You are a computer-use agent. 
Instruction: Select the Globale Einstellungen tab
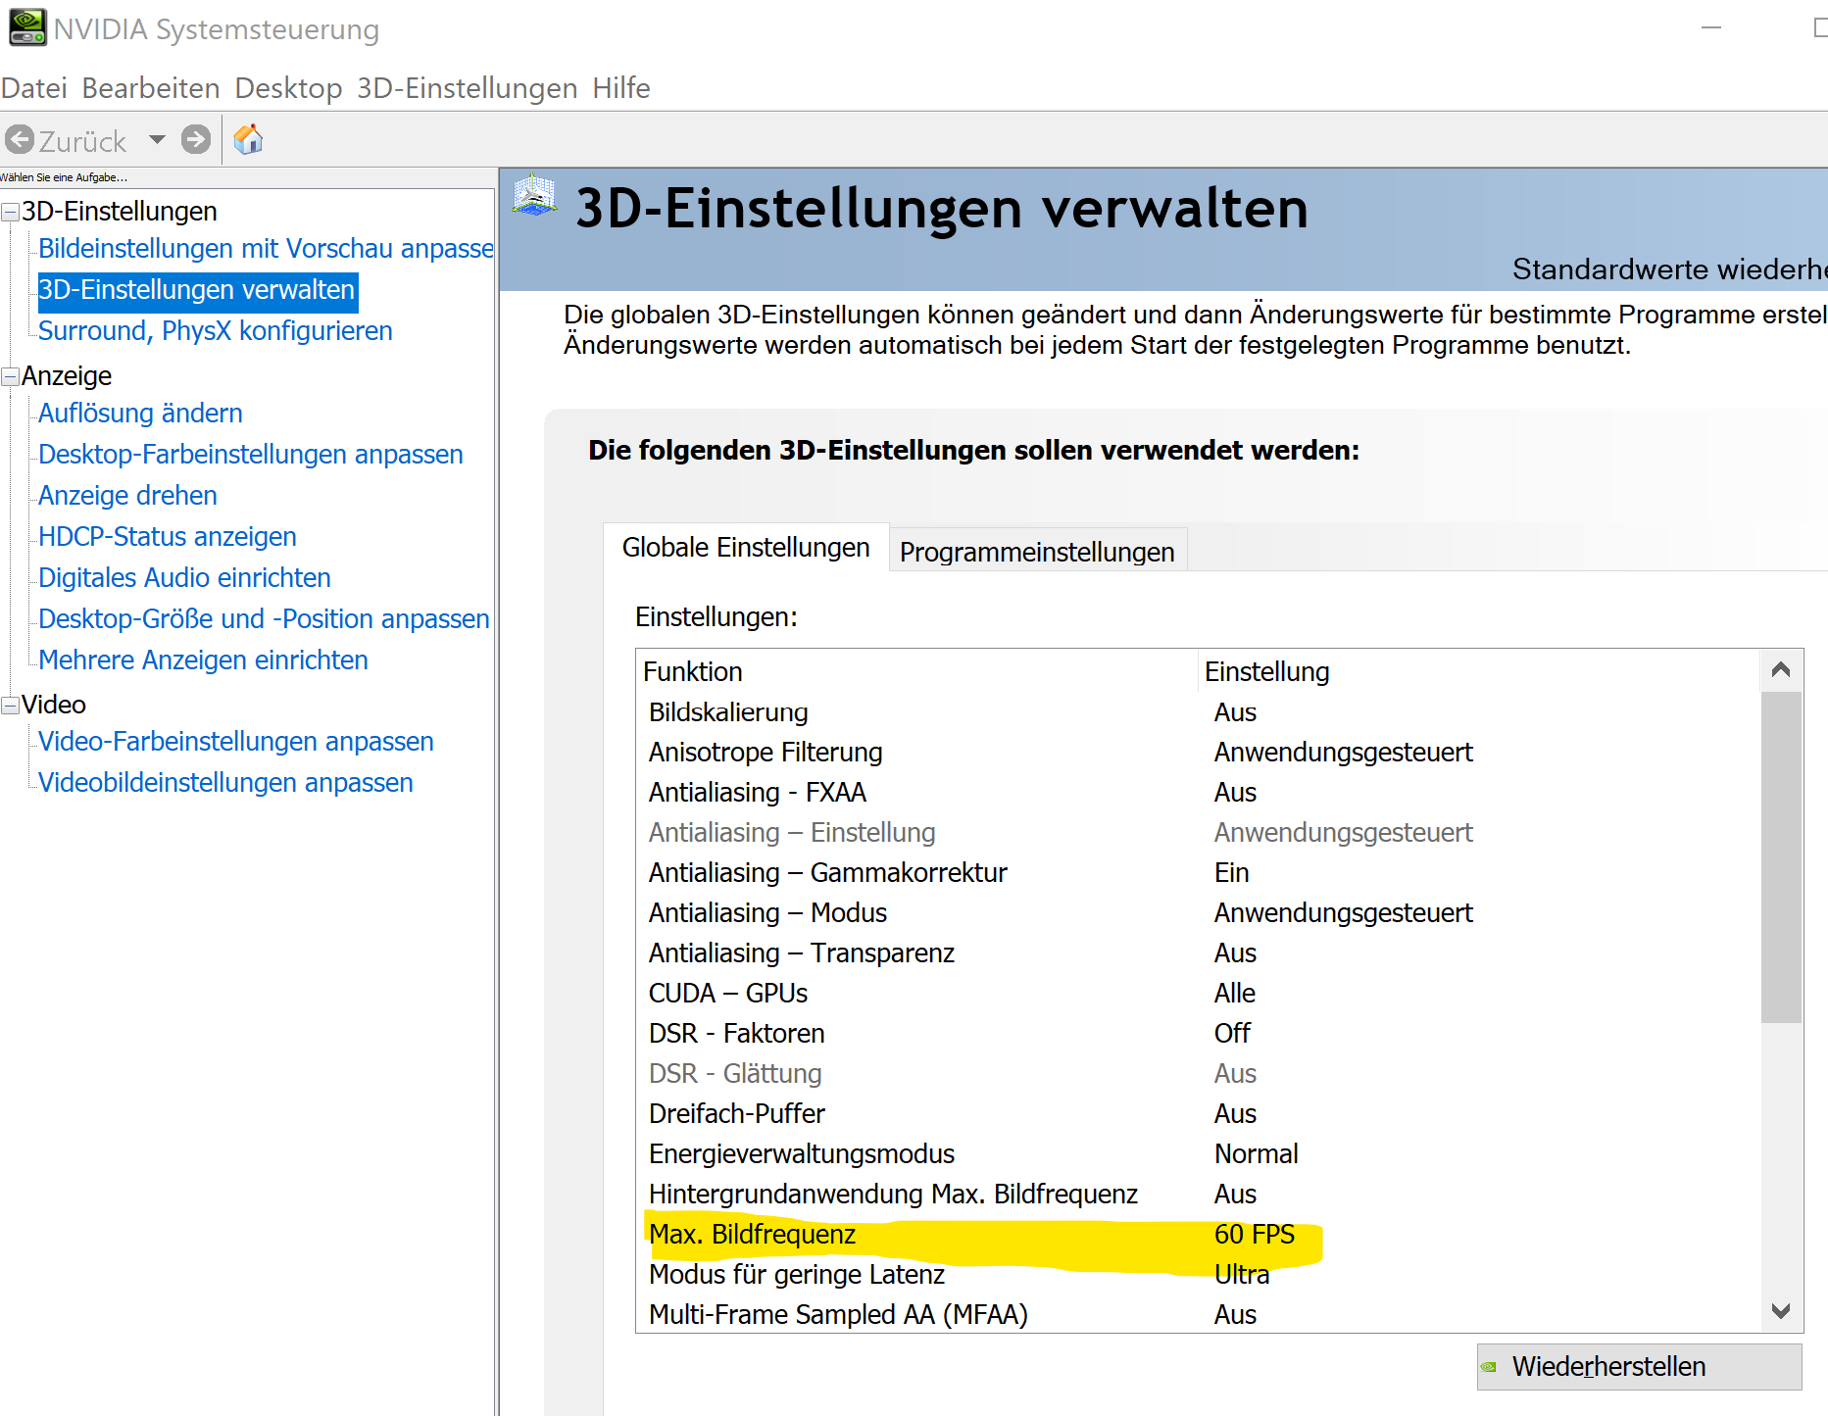click(746, 547)
